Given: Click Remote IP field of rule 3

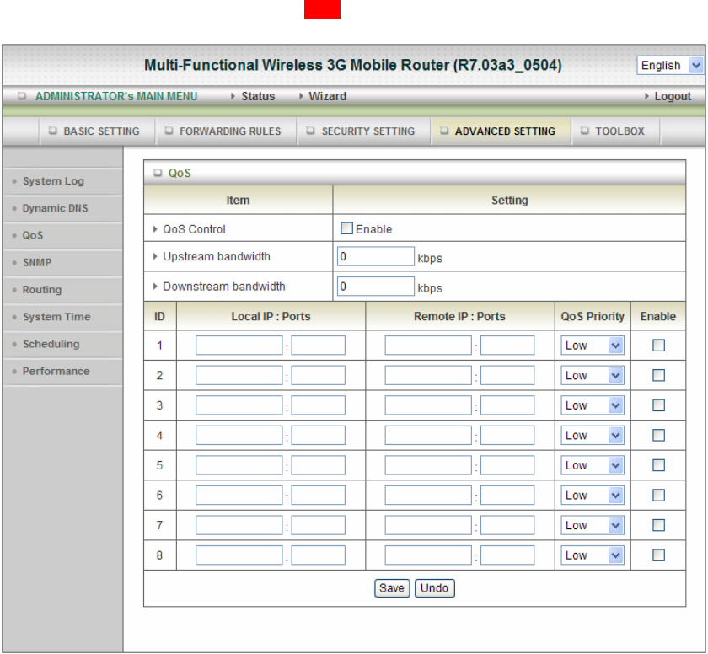Looking at the screenshot, I should [x=428, y=405].
